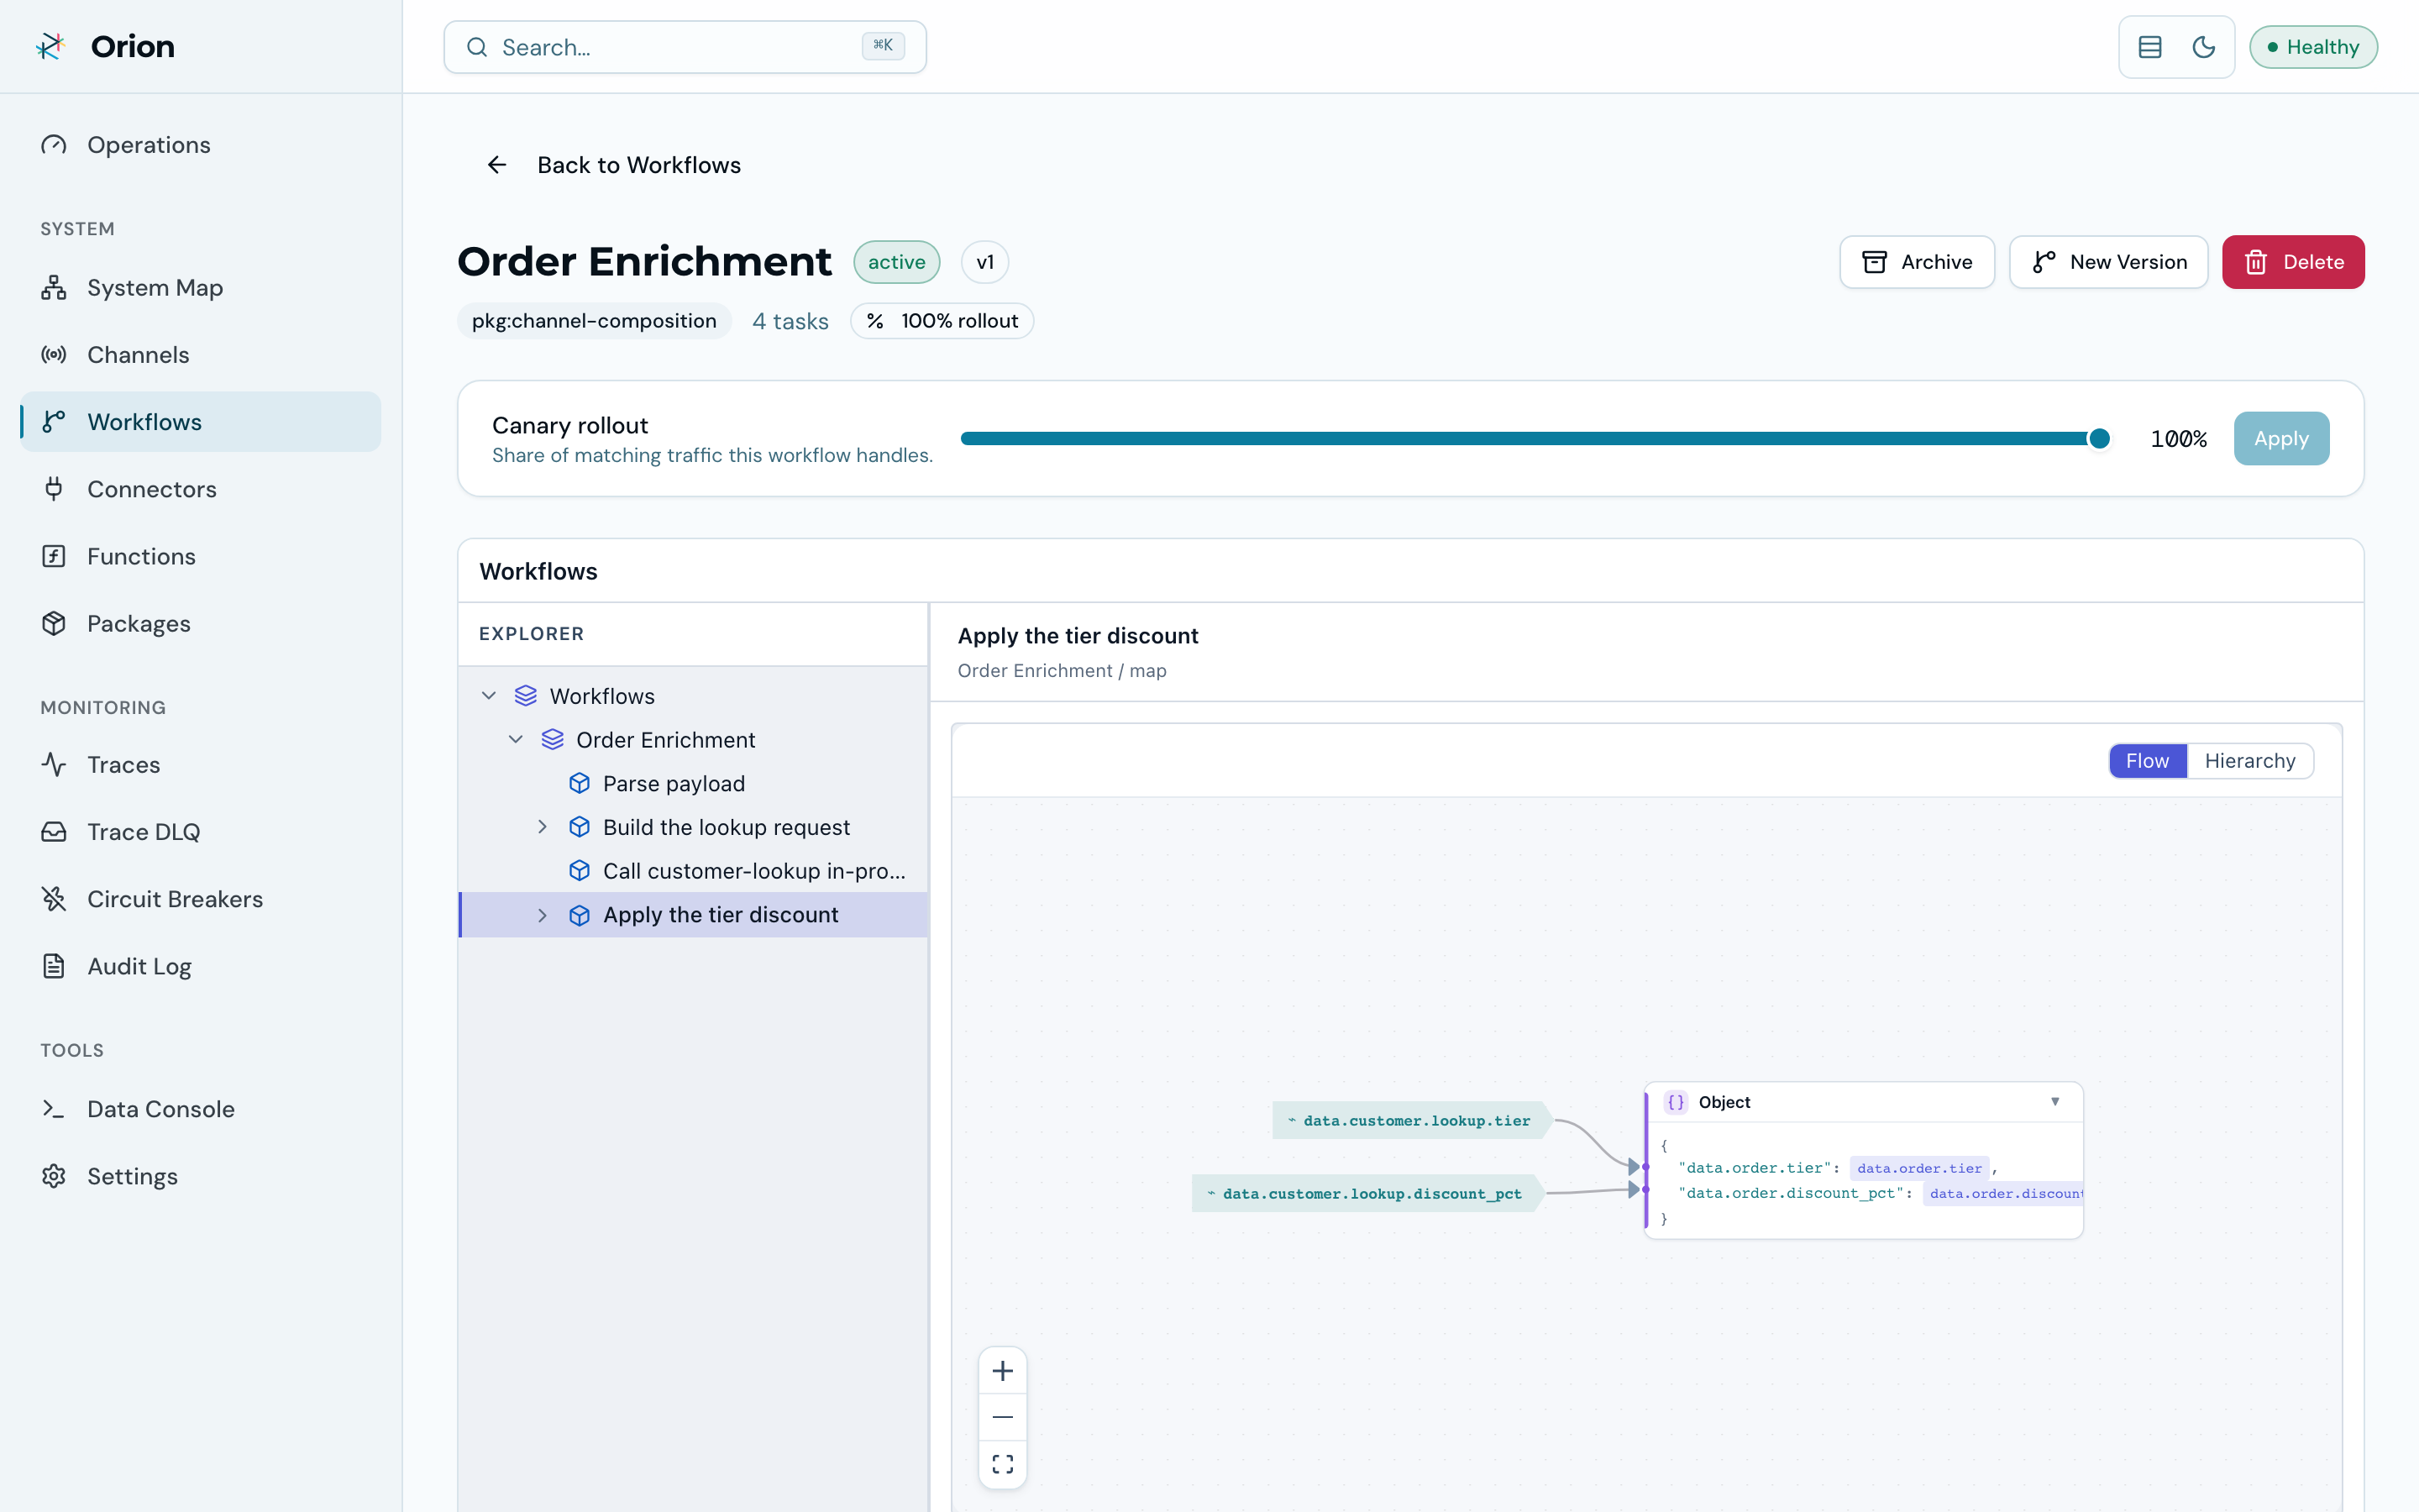
Task: Click the Trace DLQ inbox icon
Action: point(54,832)
